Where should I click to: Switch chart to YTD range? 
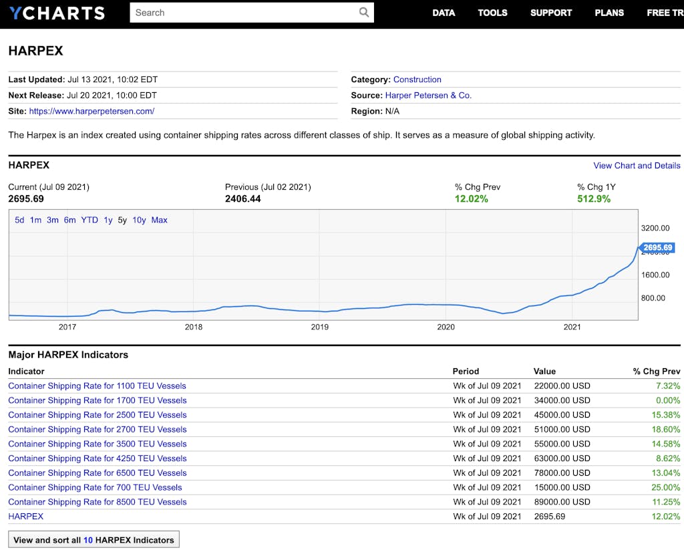pos(90,220)
